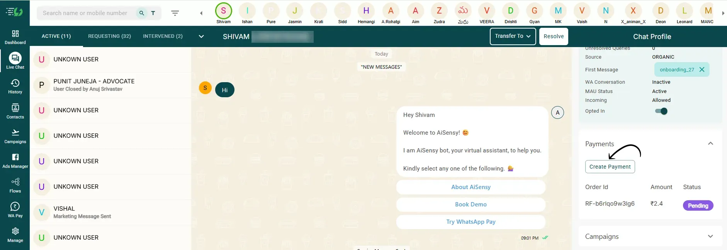Toggle the Opted In switch
727x250 pixels.
tap(661, 111)
